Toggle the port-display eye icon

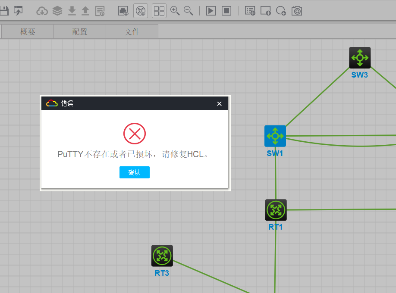(x=123, y=11)
